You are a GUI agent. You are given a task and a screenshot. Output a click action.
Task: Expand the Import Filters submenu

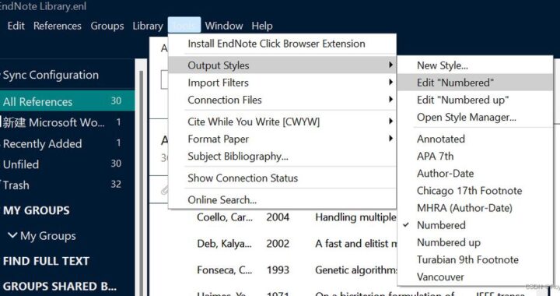[x=282, y=83]
